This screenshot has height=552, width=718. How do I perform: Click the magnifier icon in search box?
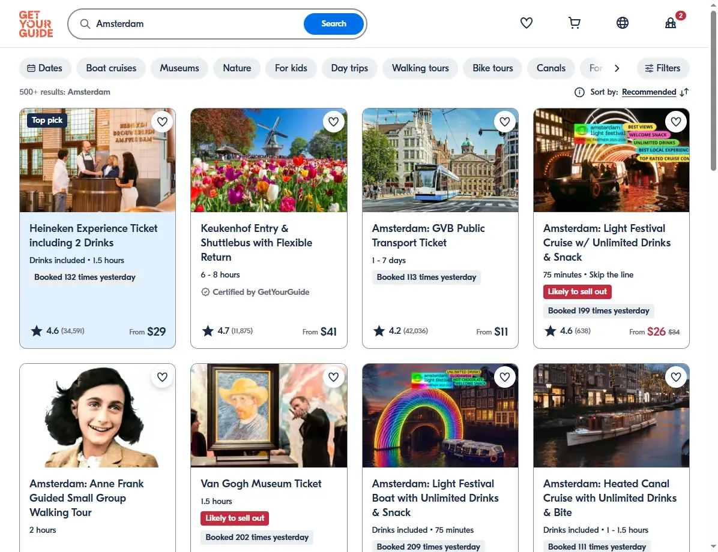pos(85,24)
